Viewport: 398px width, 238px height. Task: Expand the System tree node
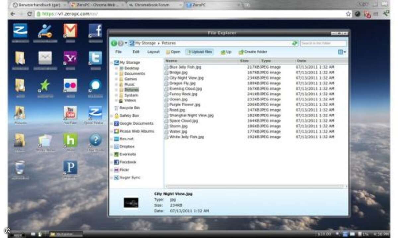[x=117, y=95]
